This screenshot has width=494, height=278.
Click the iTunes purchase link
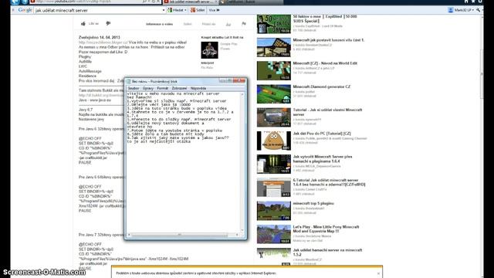[x=225, y=49]
